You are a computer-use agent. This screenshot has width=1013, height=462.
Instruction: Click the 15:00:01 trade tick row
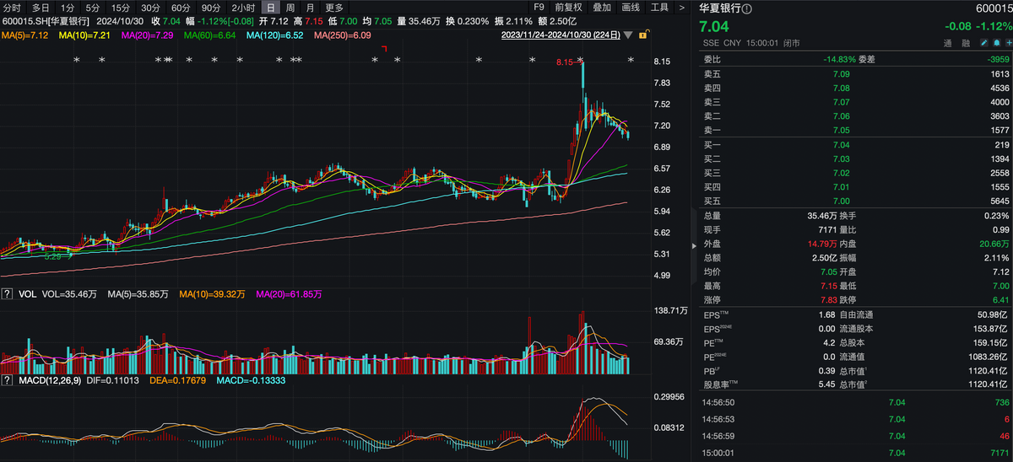[856, 454]
